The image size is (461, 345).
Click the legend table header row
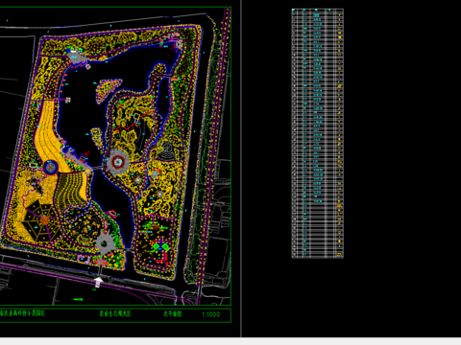[x=317, y=11]
